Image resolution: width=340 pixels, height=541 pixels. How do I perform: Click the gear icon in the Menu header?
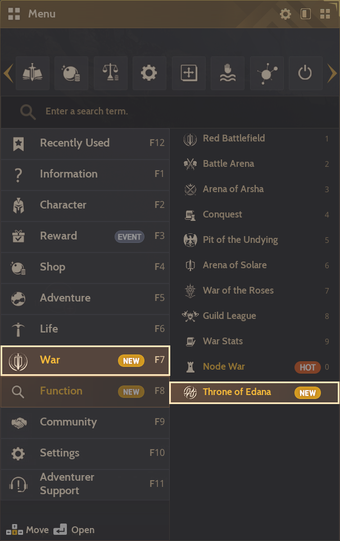[285, 14]
